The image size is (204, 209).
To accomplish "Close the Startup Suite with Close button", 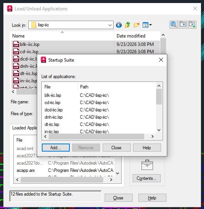I will tap(117, 147).
